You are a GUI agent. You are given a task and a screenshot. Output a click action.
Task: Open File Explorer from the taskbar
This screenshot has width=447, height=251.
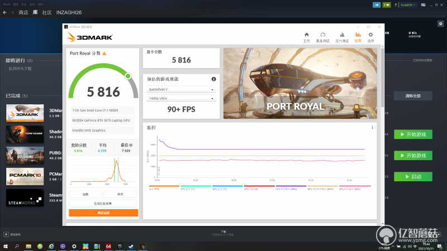pos(28,247)
